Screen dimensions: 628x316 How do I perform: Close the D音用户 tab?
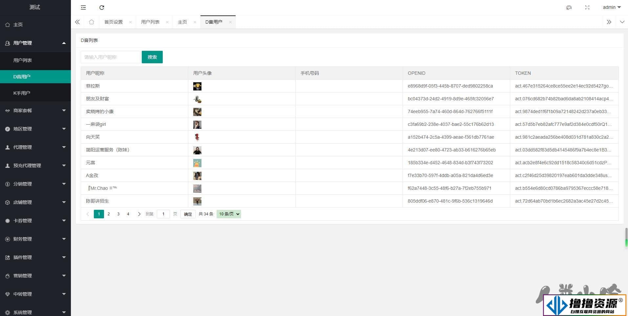point(230,22)
